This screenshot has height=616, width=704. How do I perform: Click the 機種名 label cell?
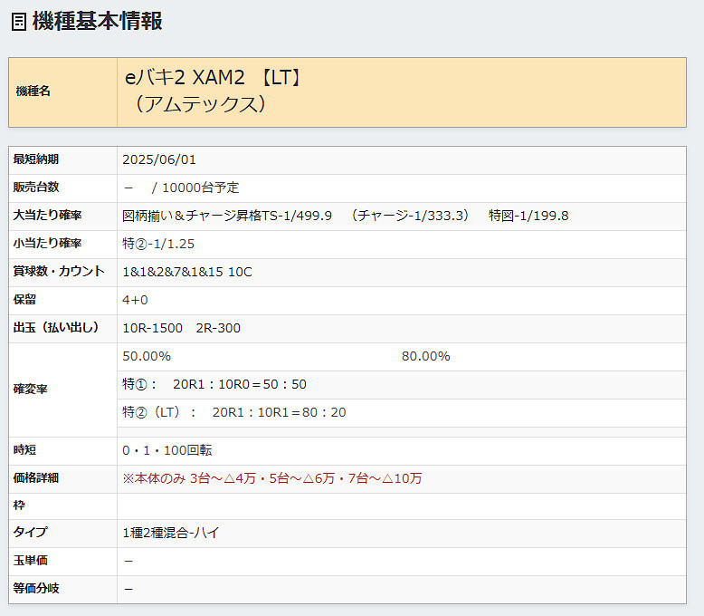click(62, 92)
